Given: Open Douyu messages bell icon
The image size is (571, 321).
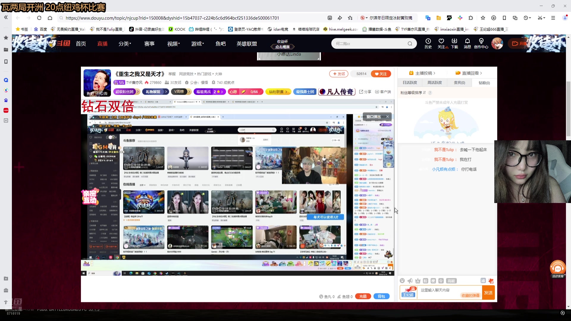Looking at the screenshot, I should pyautogui.click(x=467, y=43).
